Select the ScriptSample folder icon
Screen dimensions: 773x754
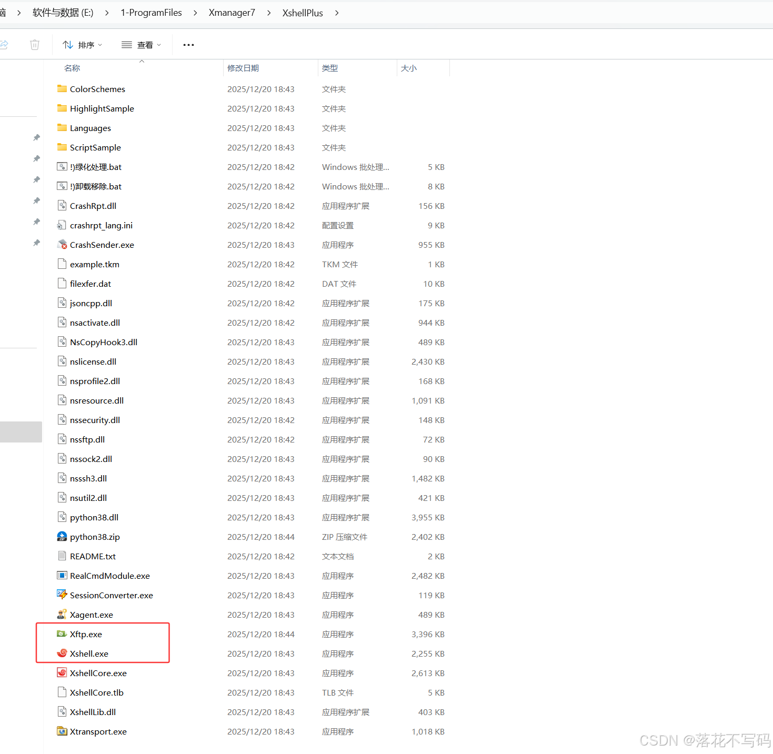pos(62,147)
